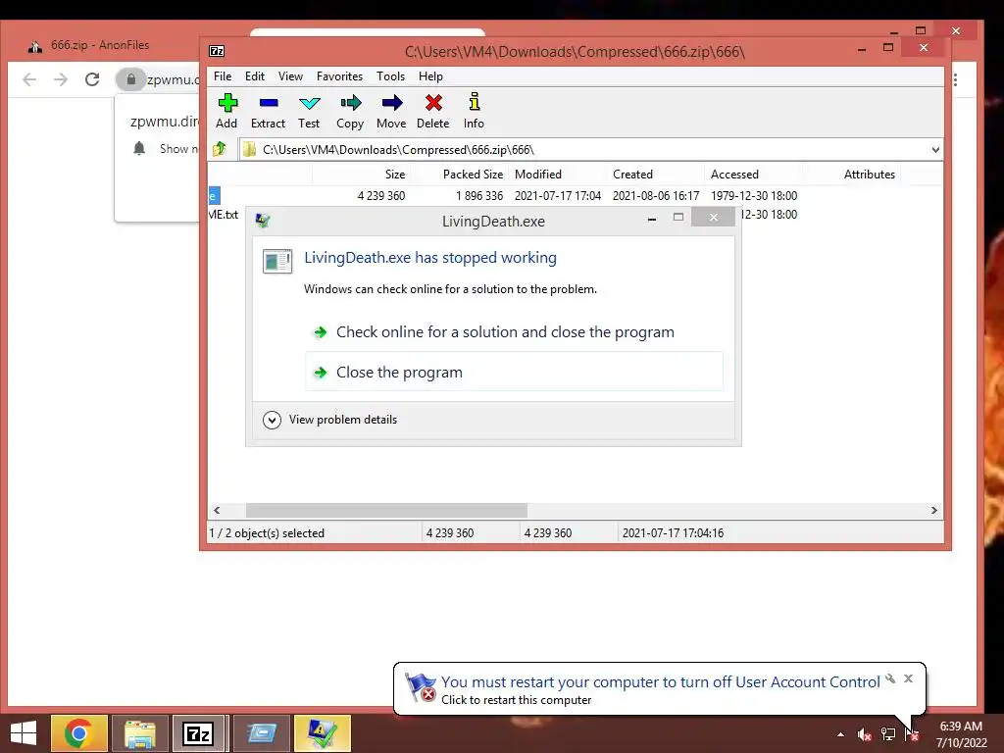The width and height of the screenshot is (1004, 753).
Task: Open Chrome from the taskbar
Action: point(78,733)
